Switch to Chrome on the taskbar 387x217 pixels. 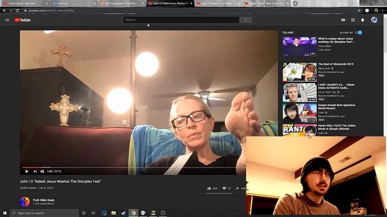(x=133, y=213)
